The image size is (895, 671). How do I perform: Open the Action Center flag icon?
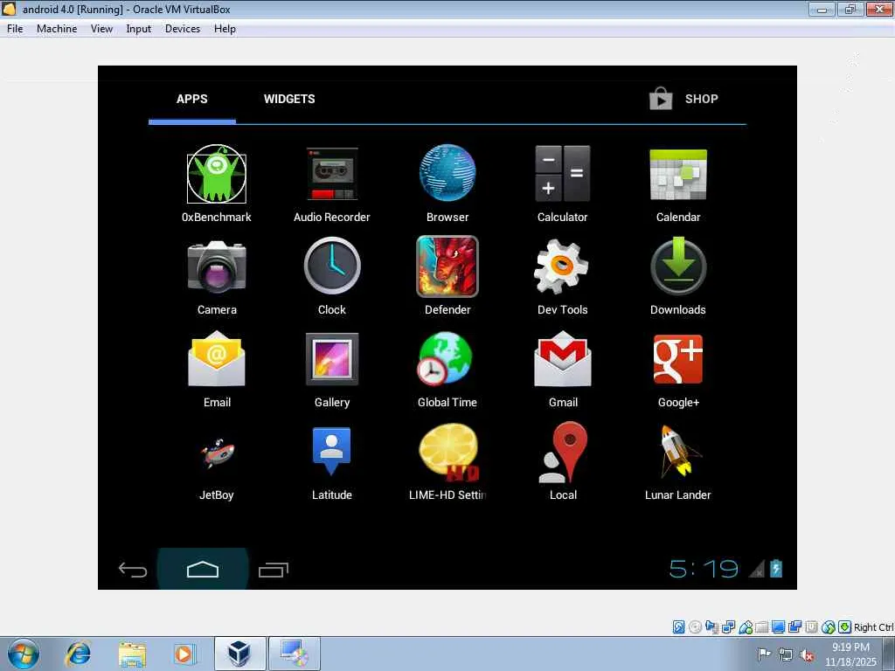coord(764,654)
